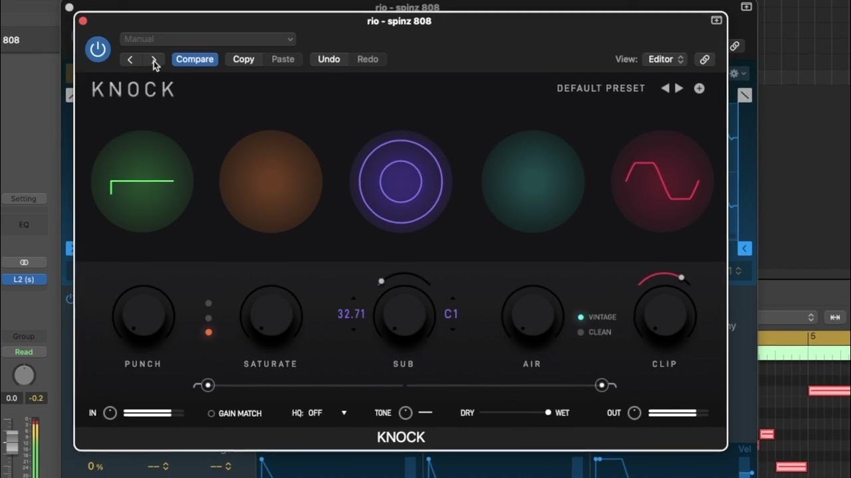Click the teal Air visualizer orb
This screenshot has width=851, height=478.
coord(533,181)
